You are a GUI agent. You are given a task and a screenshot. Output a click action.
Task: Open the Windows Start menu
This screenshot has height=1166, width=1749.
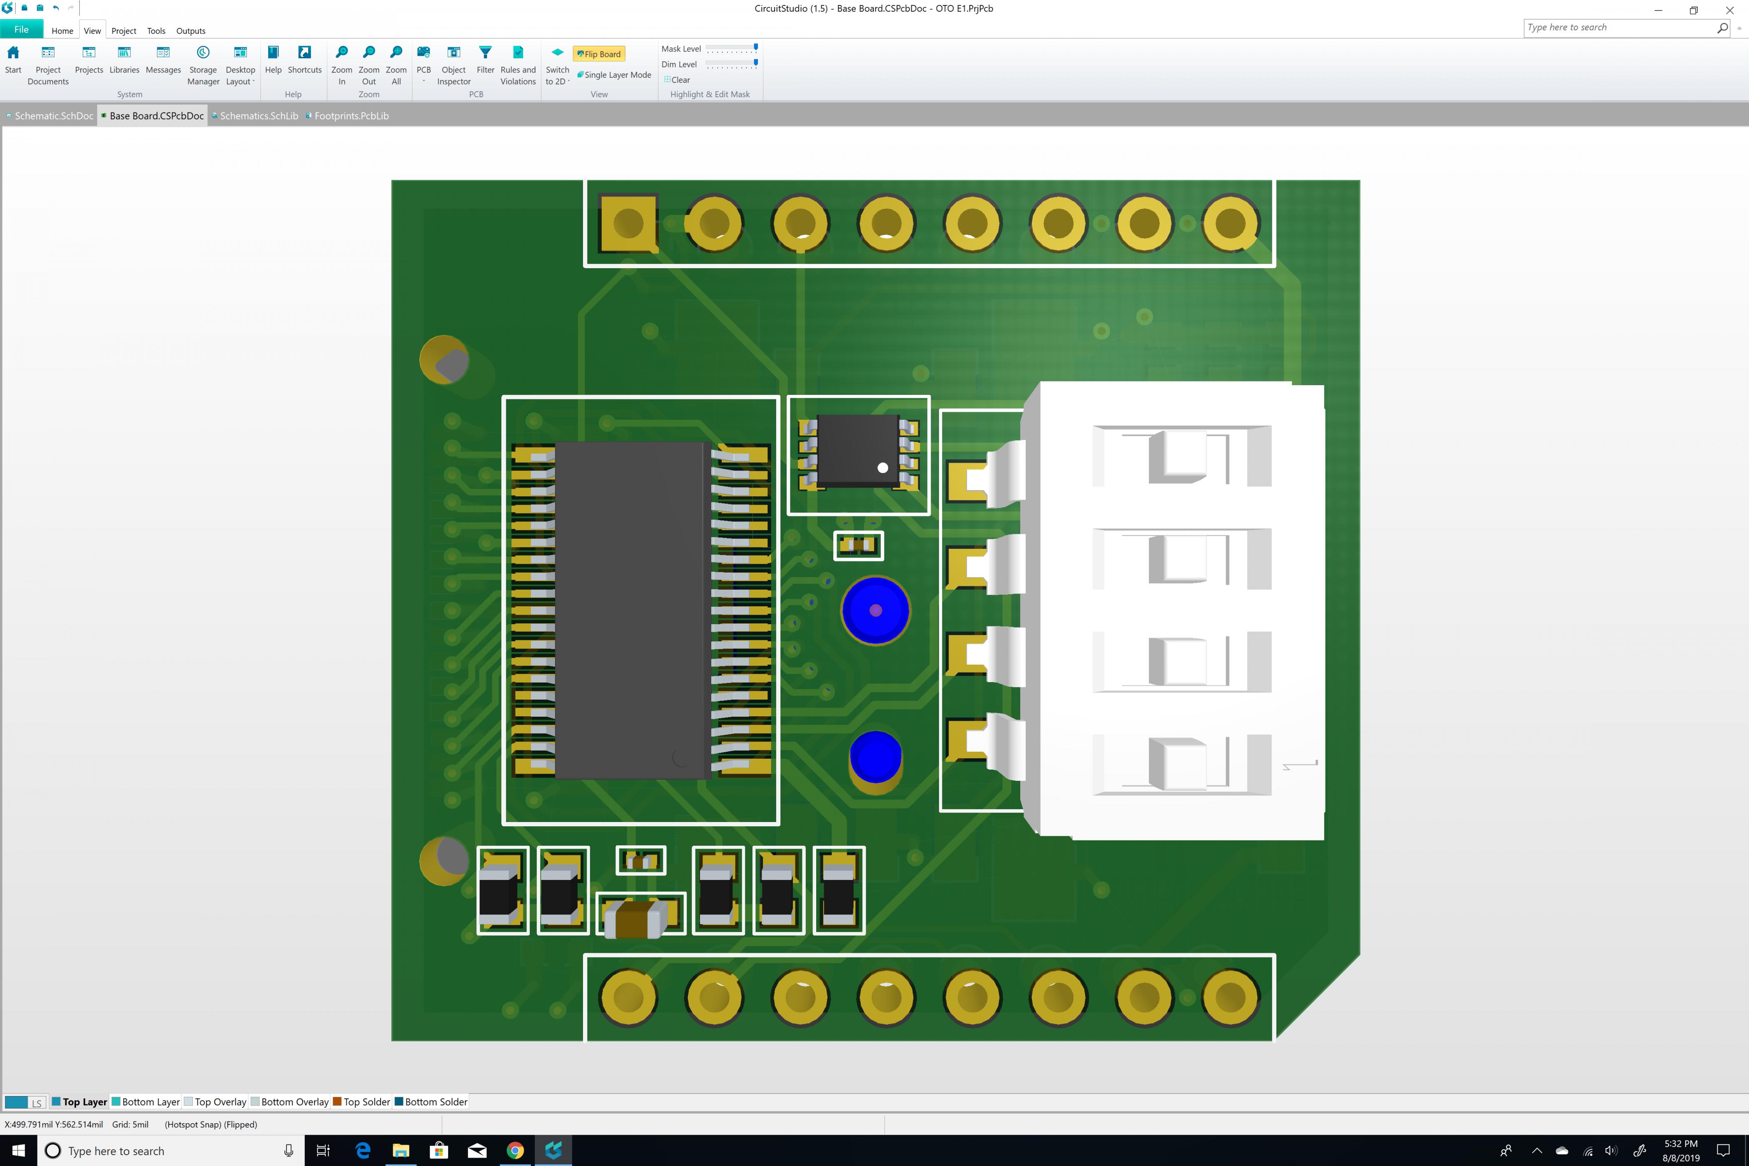pyautogui.click(x=19, y=1150)
